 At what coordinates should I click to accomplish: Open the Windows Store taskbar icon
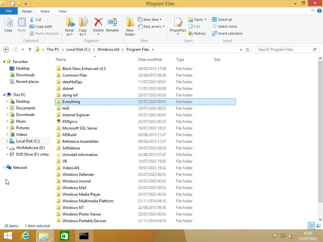[x=64, y=236]
